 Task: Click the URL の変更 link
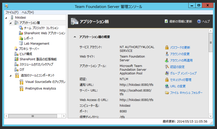(x=178, y=86)
